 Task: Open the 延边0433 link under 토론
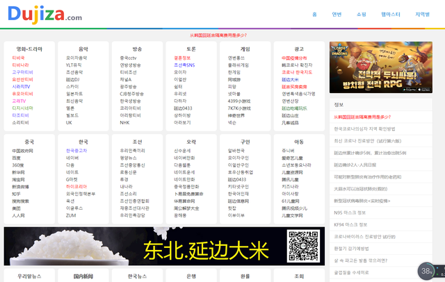click(183, 108)
